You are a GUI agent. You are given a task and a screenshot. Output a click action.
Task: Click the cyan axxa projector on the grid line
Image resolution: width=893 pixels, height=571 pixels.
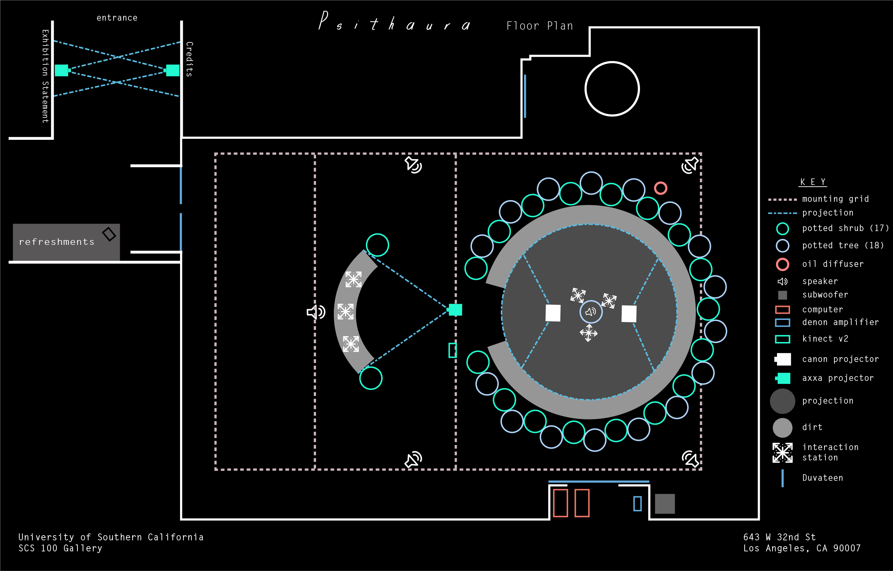tap(455, 309)
